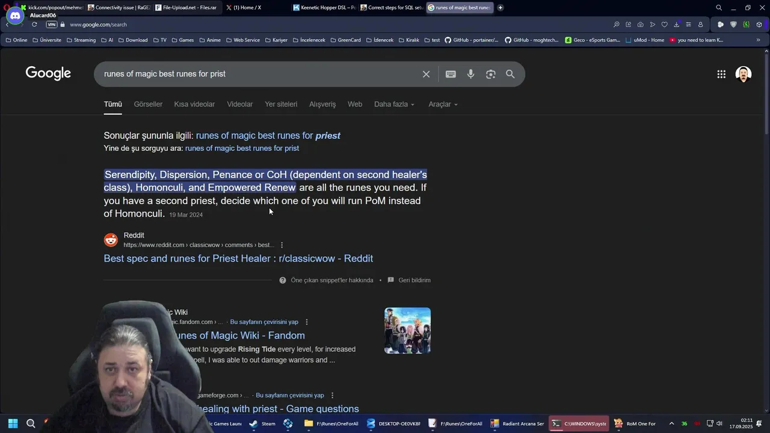Open the Google account profile picture
770x433 pixels.
pyautogui.click(x=744, y=74)
